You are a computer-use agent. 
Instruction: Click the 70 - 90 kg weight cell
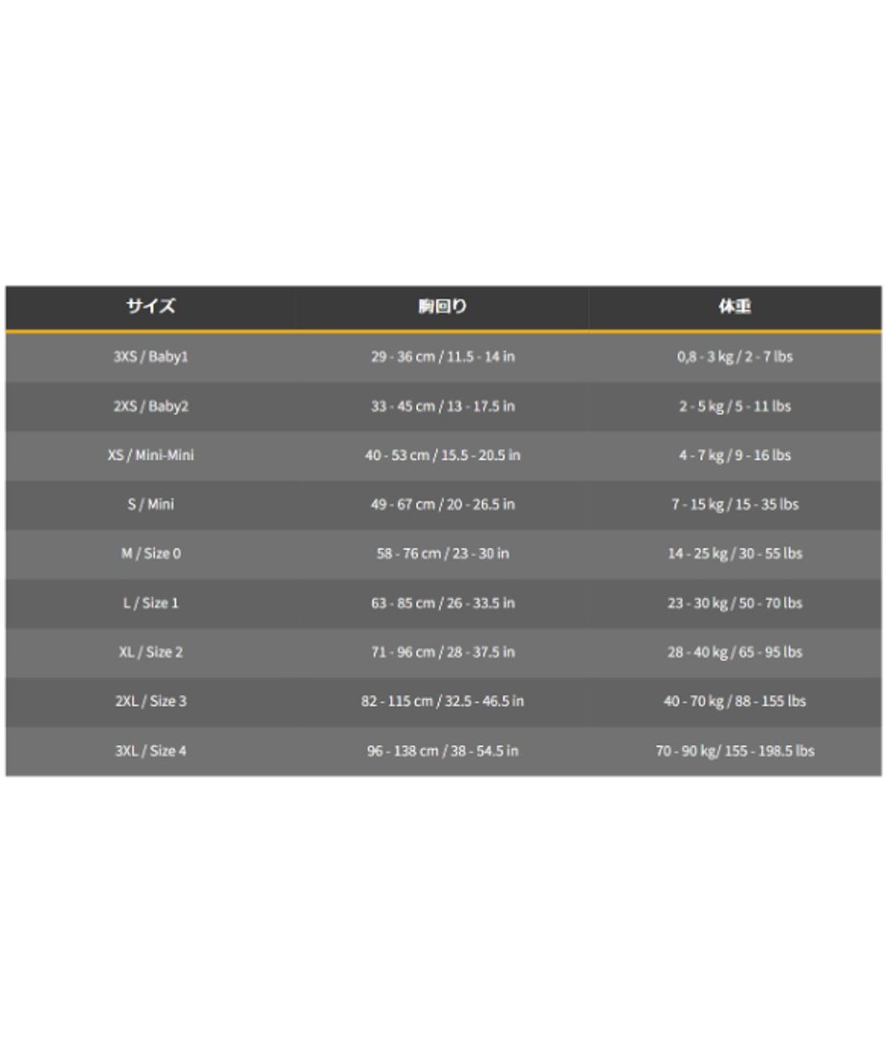coord(735,750)
